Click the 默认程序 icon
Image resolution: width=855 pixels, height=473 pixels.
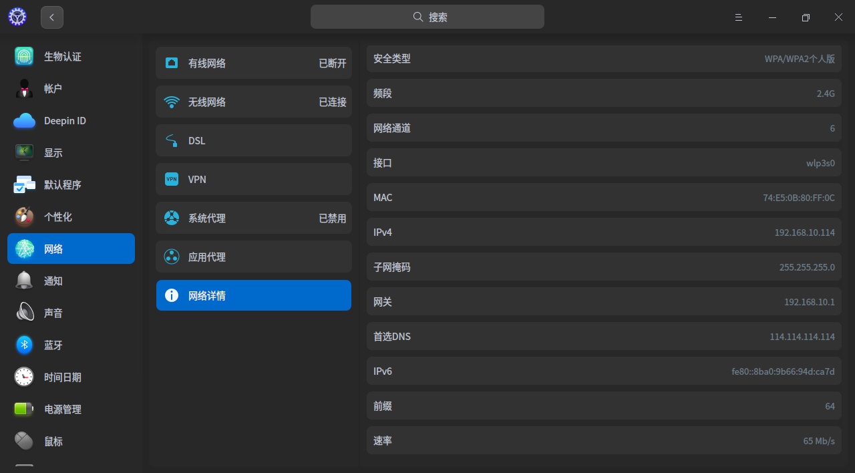point(24,184)
